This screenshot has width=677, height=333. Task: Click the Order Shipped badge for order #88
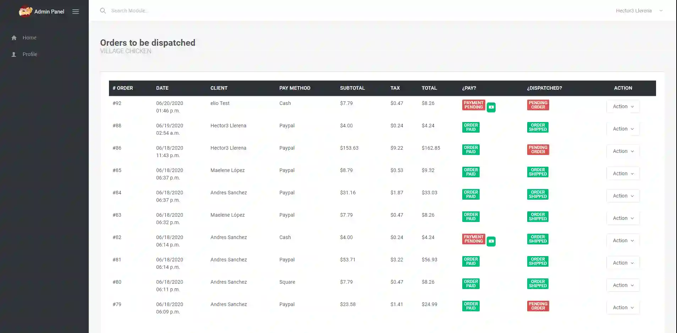coord(537,127)
